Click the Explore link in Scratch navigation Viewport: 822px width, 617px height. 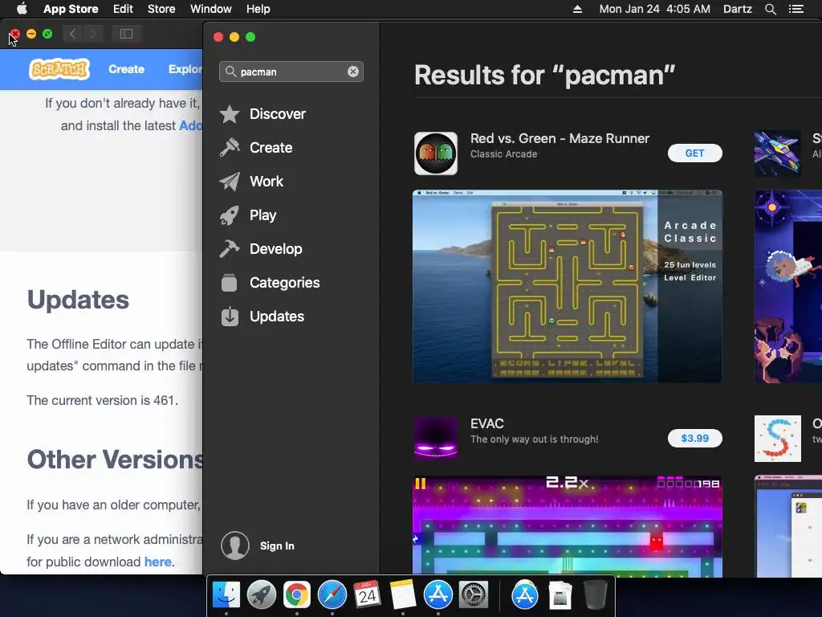(185, 69)
